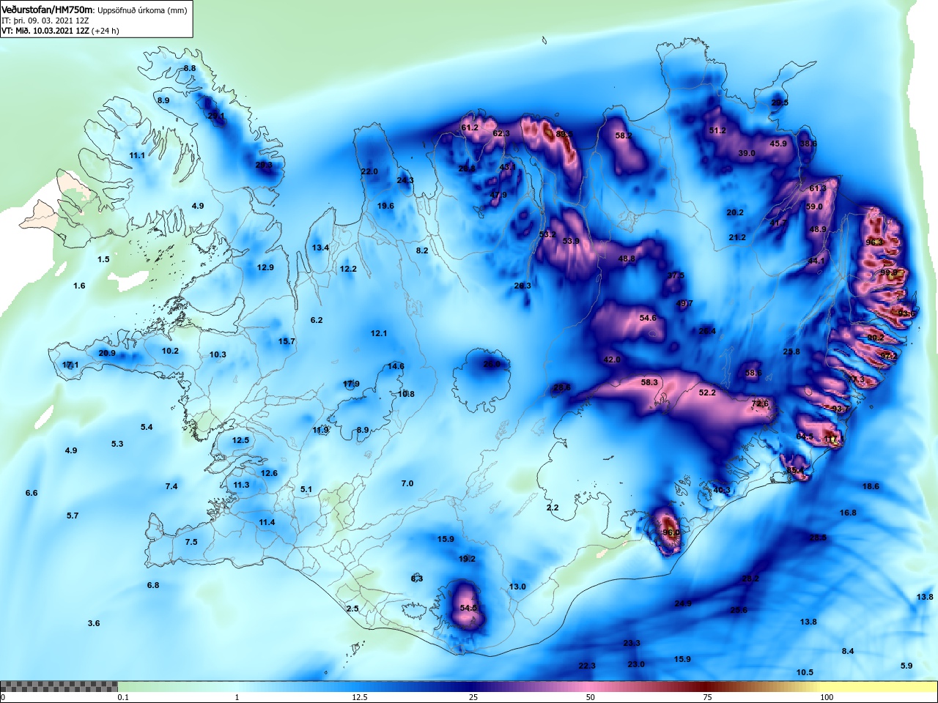Click the precipitation value 15.7
This screenshot has width=938, height=703.
click(x=287, y=341)
